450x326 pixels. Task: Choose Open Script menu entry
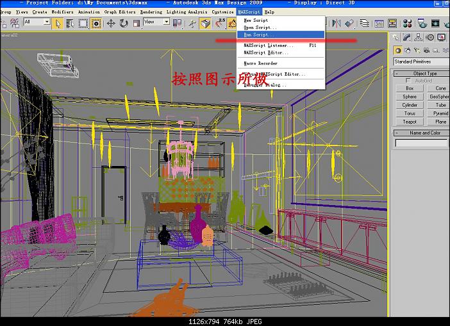(x=281, y=28)
